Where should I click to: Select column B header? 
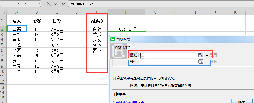click(x=37, y=12)
